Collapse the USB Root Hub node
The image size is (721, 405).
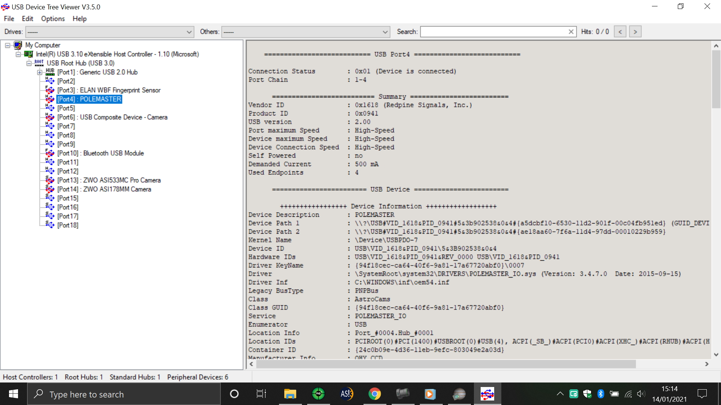click(29, 63)
